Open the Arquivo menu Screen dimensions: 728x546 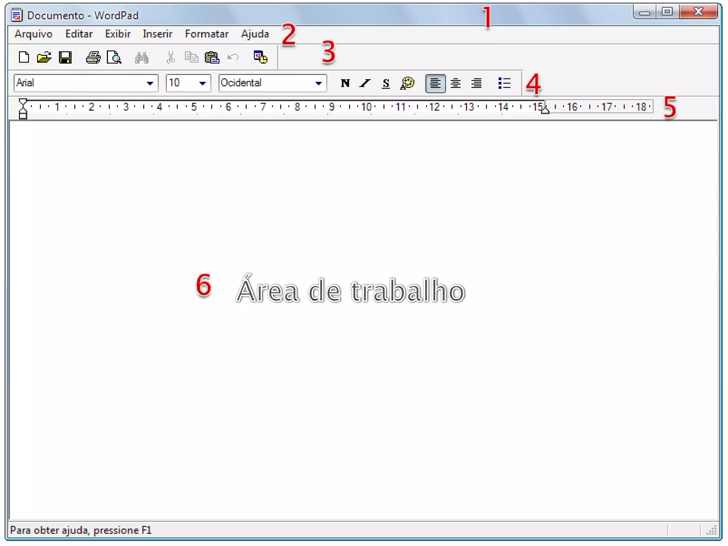(x=33, y=34)
